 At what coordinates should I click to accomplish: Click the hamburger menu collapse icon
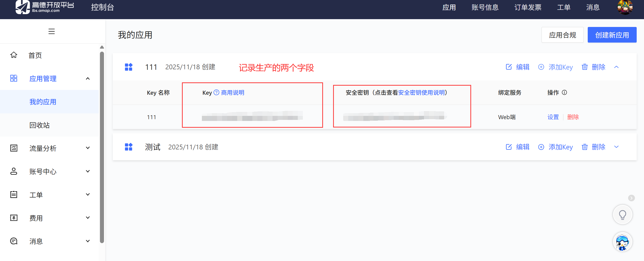[x=51, y=31]
